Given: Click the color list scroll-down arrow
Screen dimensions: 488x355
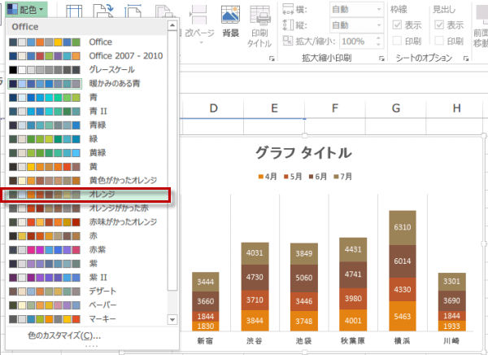Looking at the screenshot, I should pyautogui.click(x=172, y=319).
